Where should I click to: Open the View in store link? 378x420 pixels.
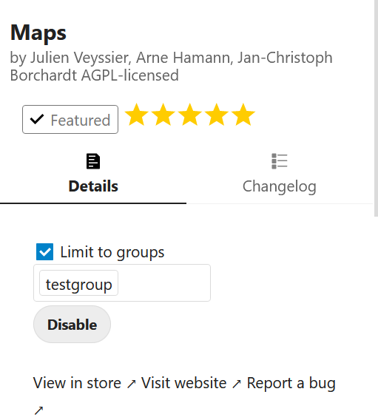coord(84,383)
